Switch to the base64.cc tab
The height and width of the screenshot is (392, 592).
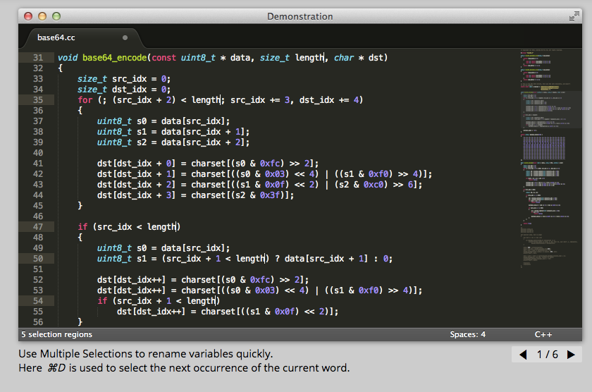tap(56, 37)
